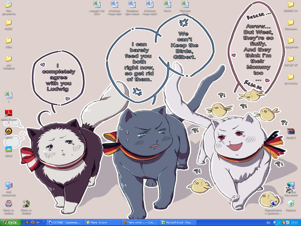Launch Adobe Reader from desktop shortcut
301x226 pixels.
(x=9, y=113)
